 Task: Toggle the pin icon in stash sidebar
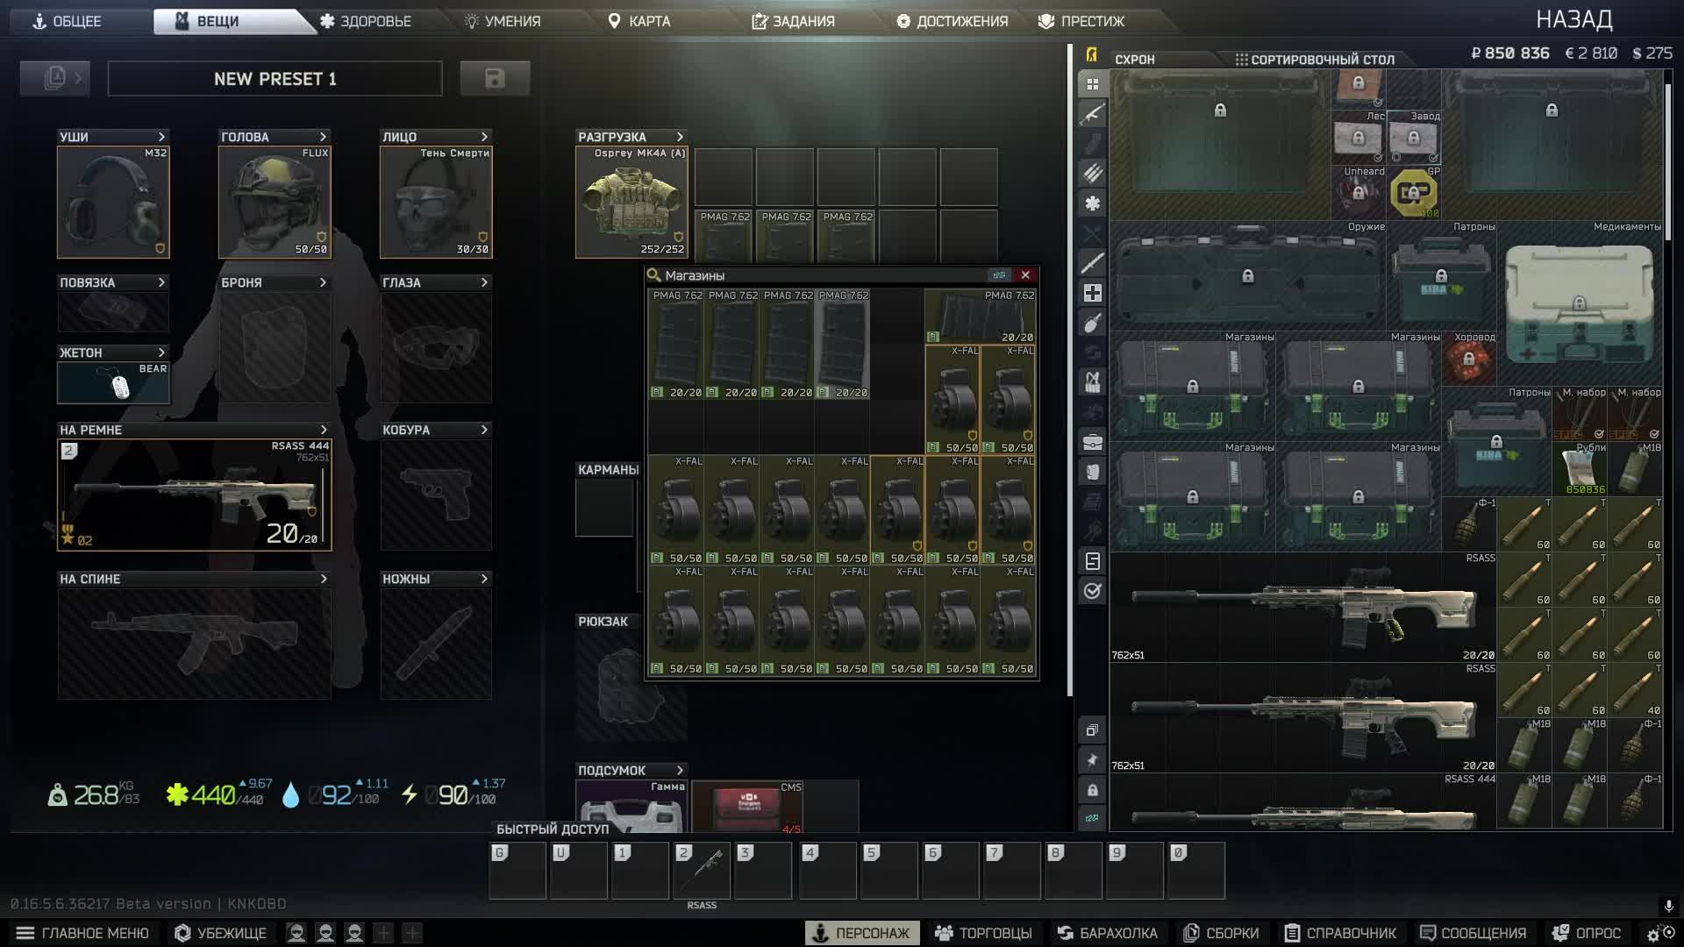click(1092, 760)
